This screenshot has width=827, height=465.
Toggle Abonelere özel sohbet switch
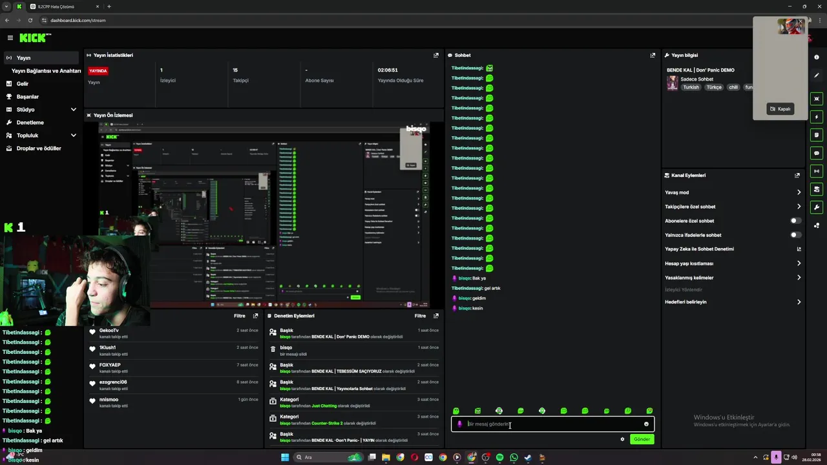[796, 221]
